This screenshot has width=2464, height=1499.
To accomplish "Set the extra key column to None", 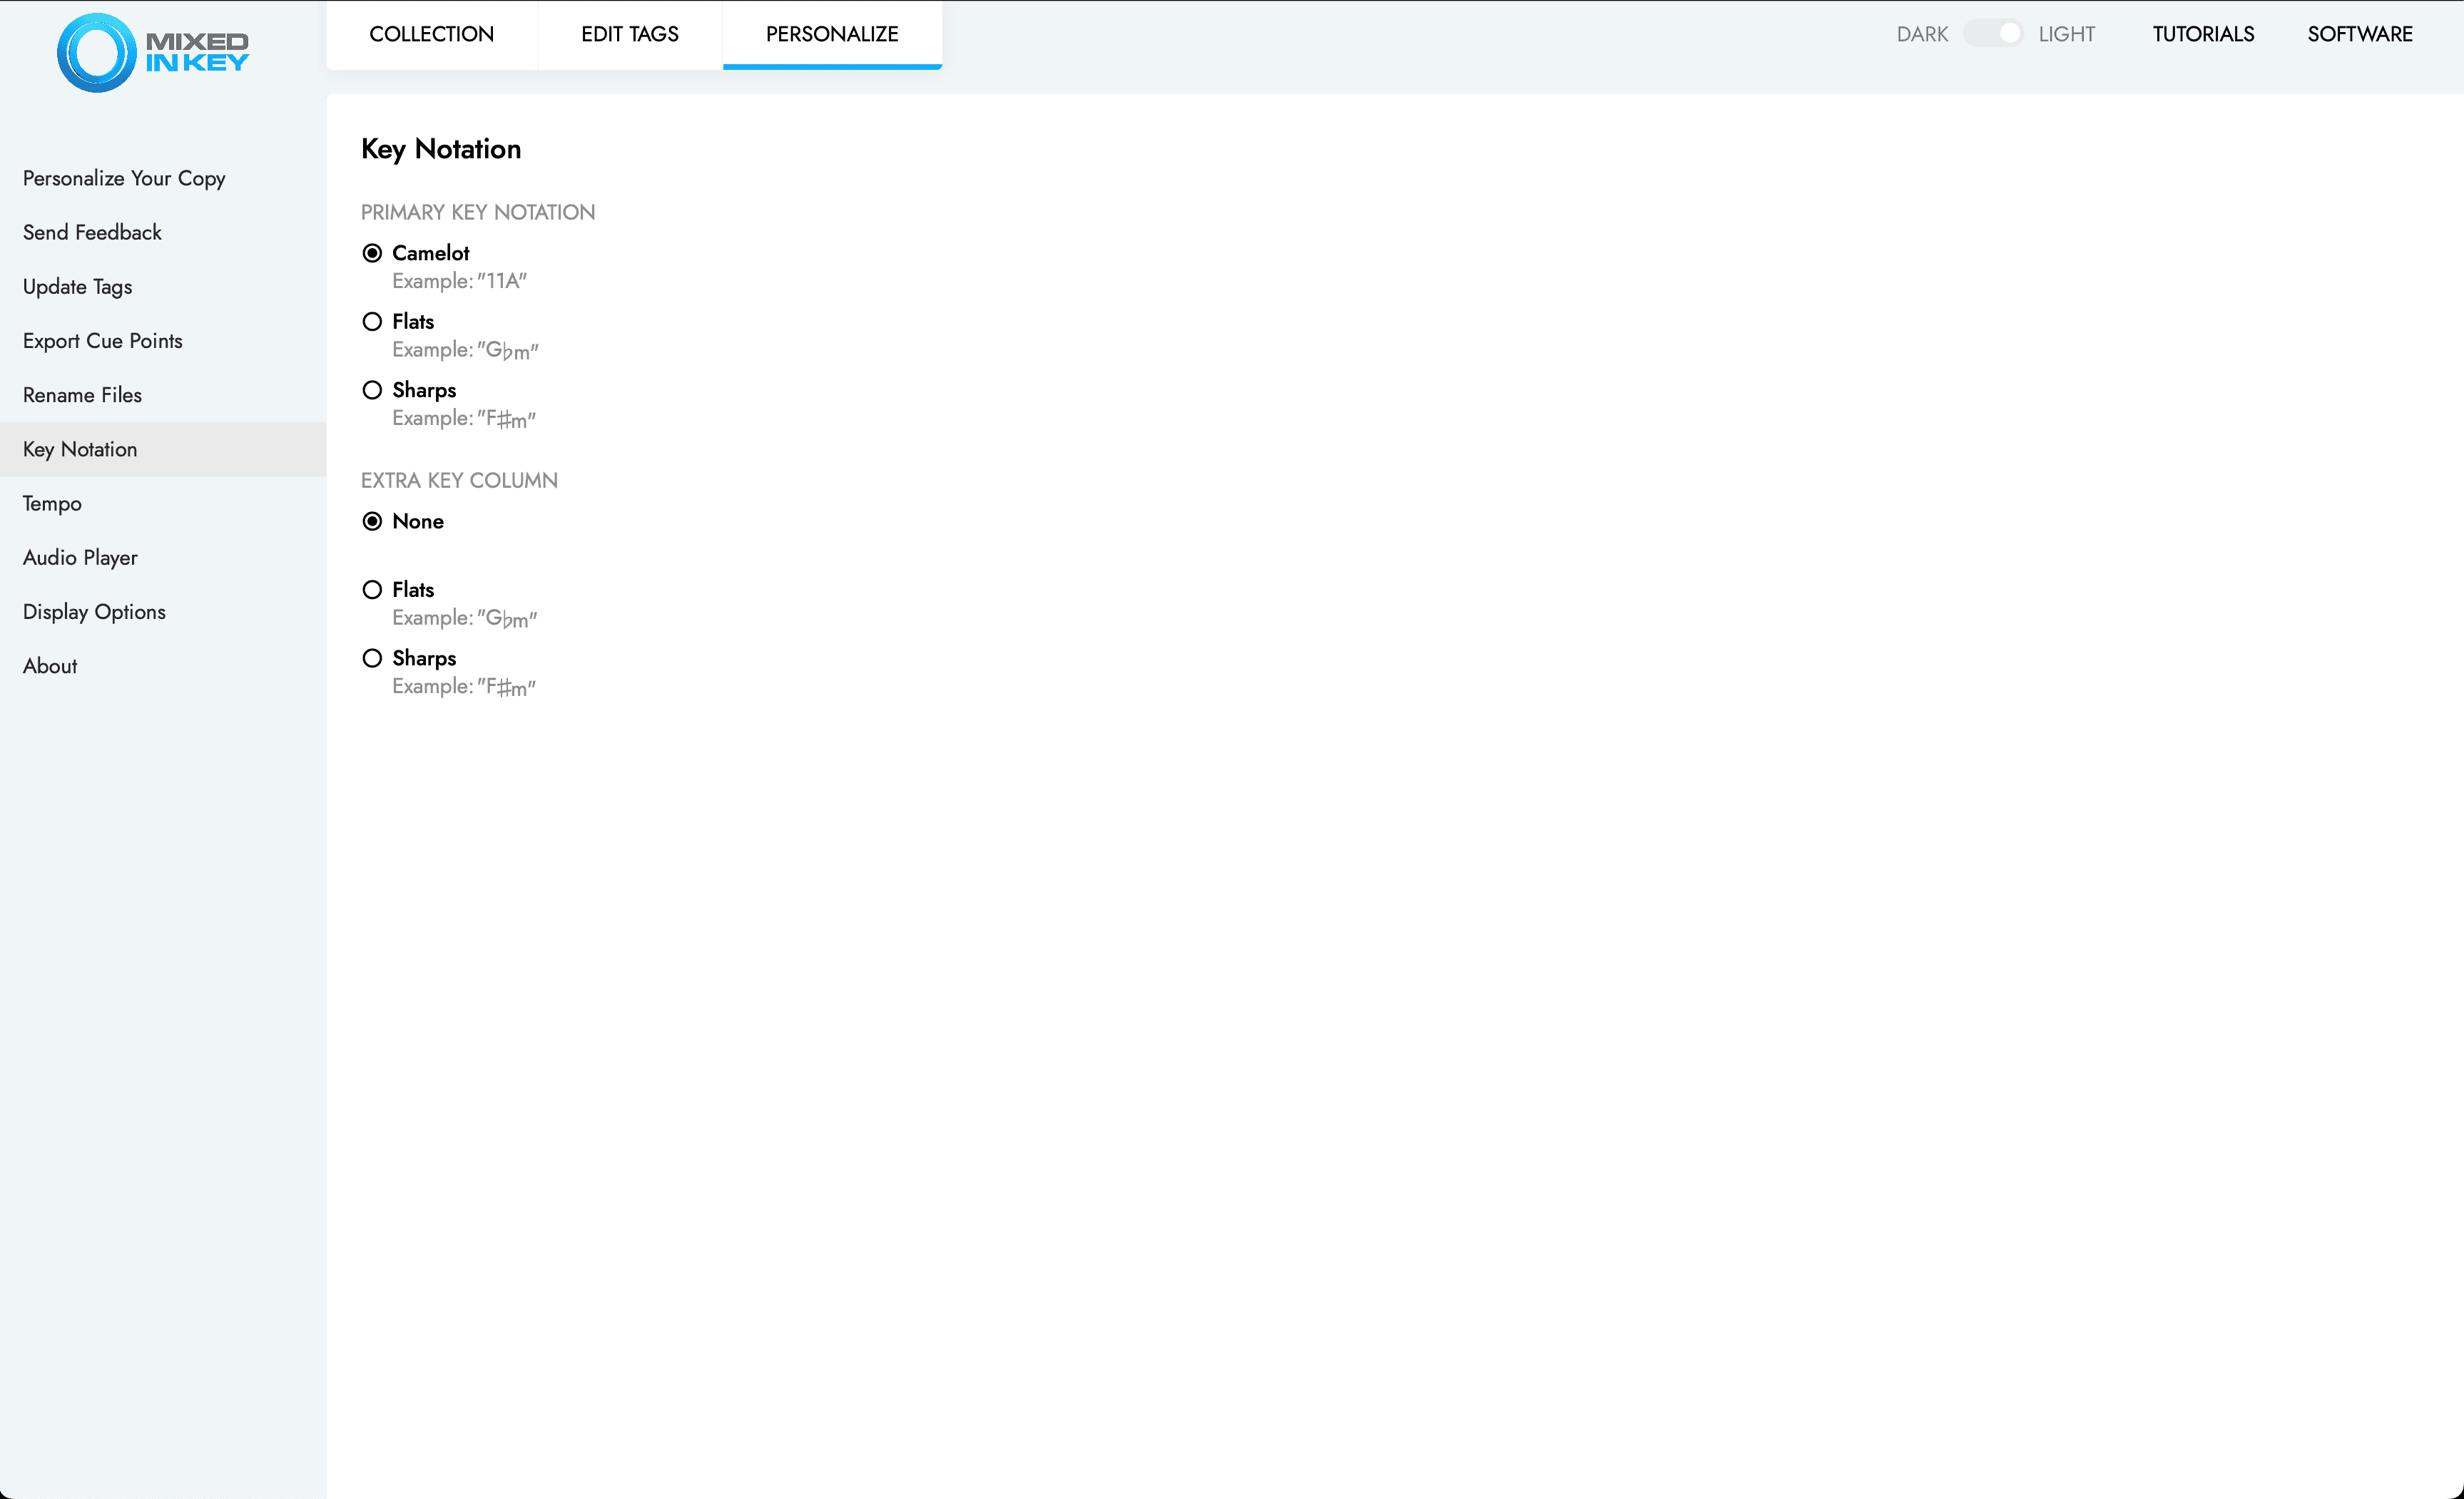I will [x=372, y=521].
